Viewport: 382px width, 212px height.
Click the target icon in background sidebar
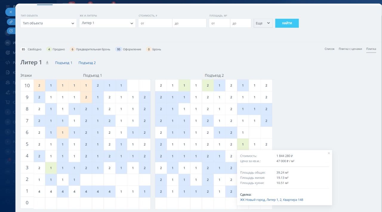(x=8, y=53)
